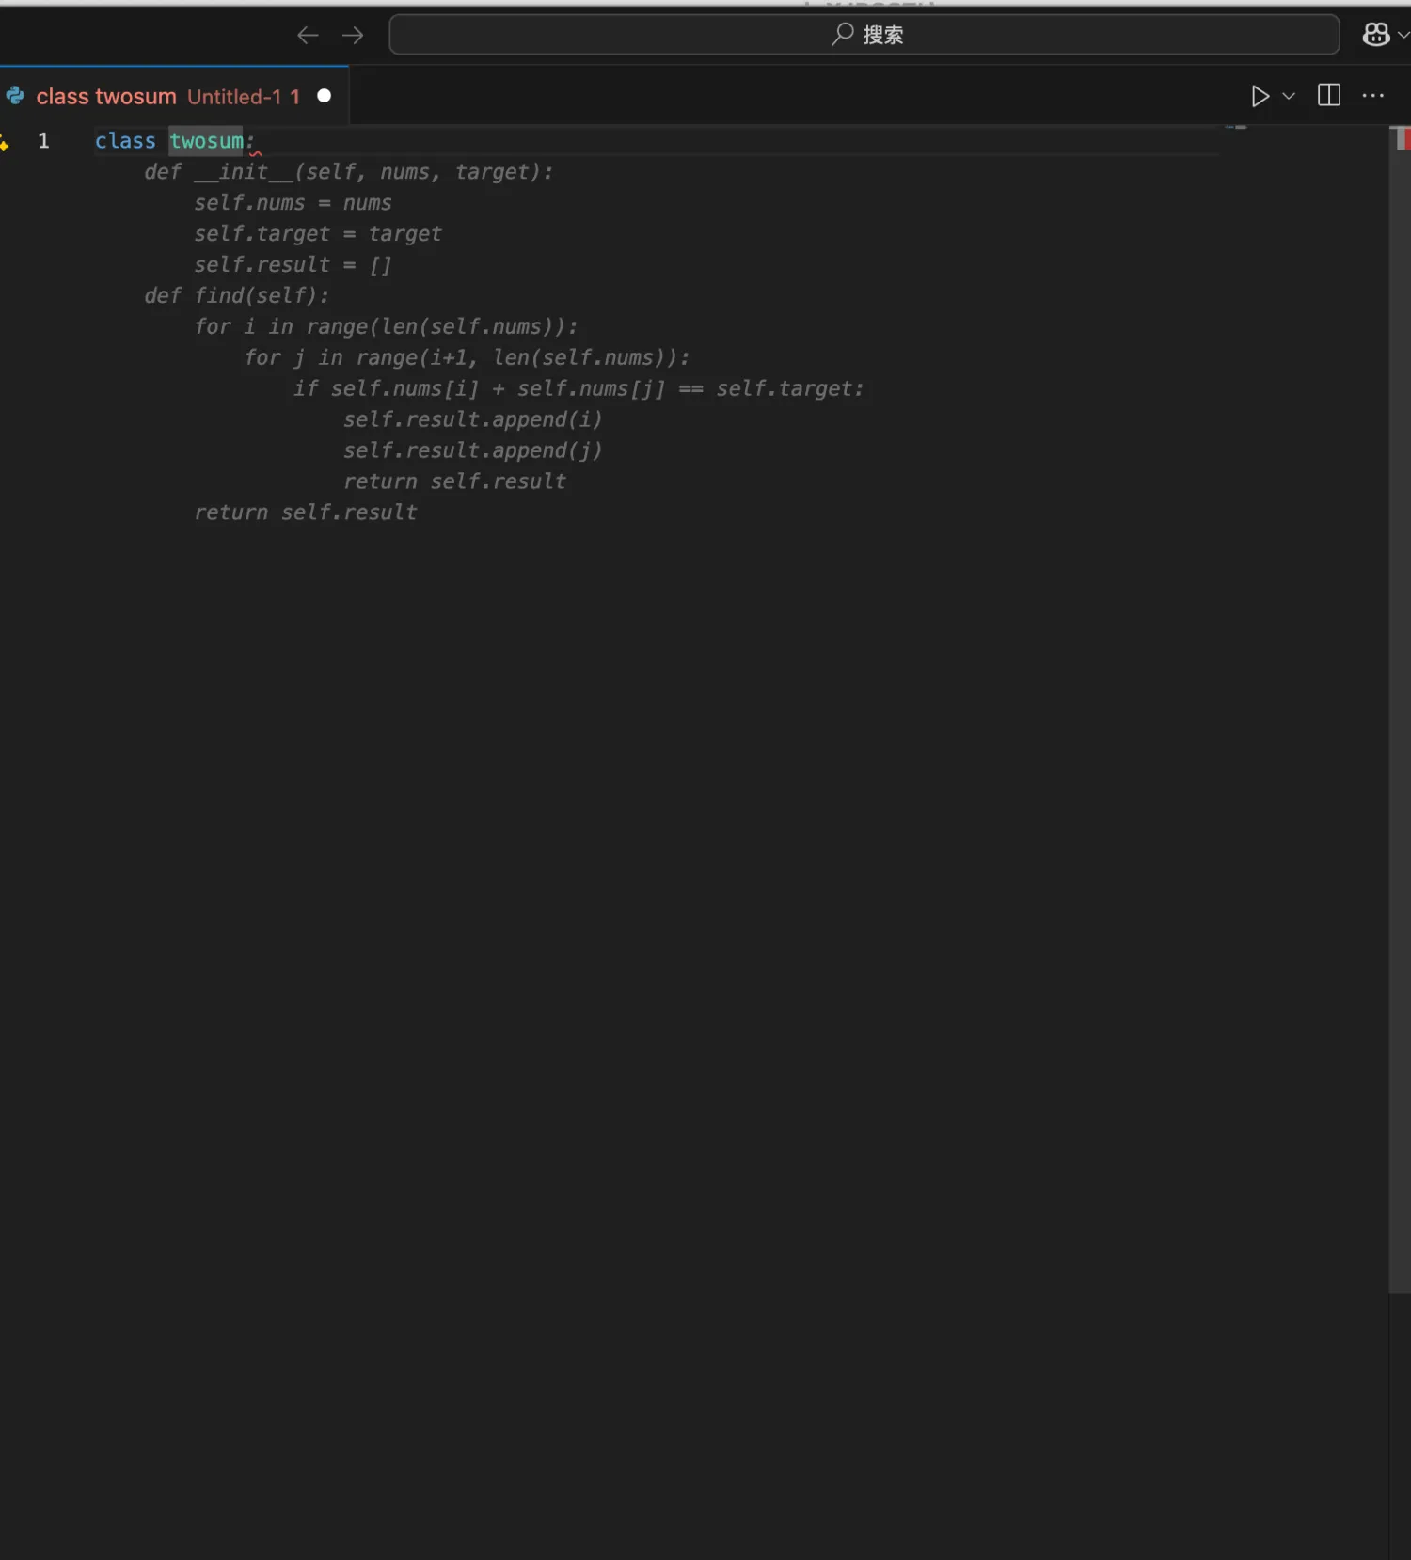The height and width of the screenshot is (1560, 1411).
Task: Run the Python file with play button
Action: pos(1260,96)
